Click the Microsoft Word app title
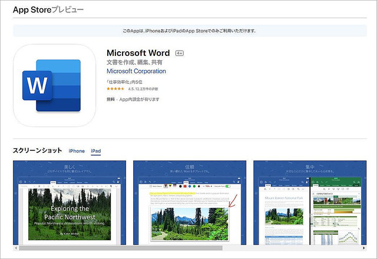This screenshot has width=377, height=259. click(138, 52)
